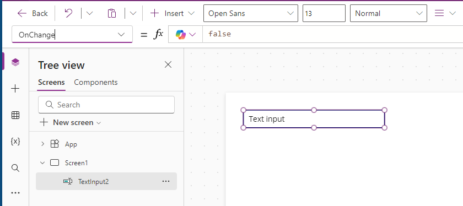463x206 pixels.
Task: Click the fx formula icon
Action: 159,35
